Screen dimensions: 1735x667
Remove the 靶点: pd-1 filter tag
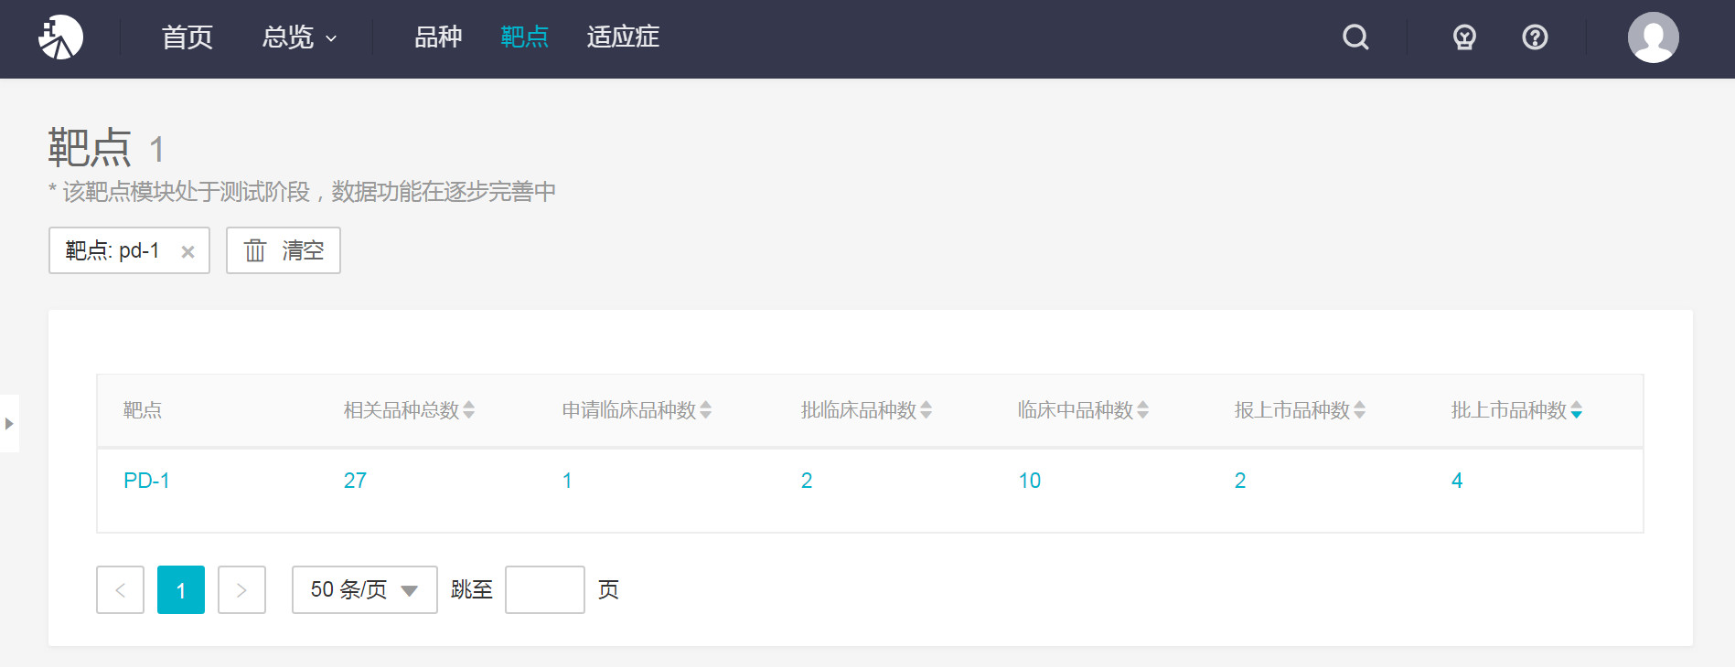click(187, 251)
